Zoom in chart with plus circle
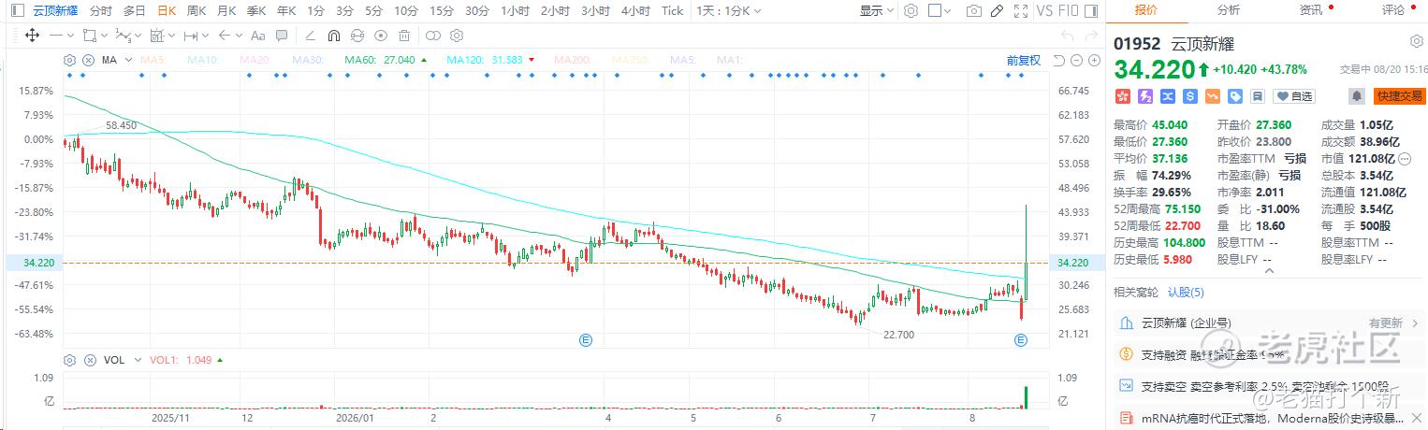 (1094, 60)
